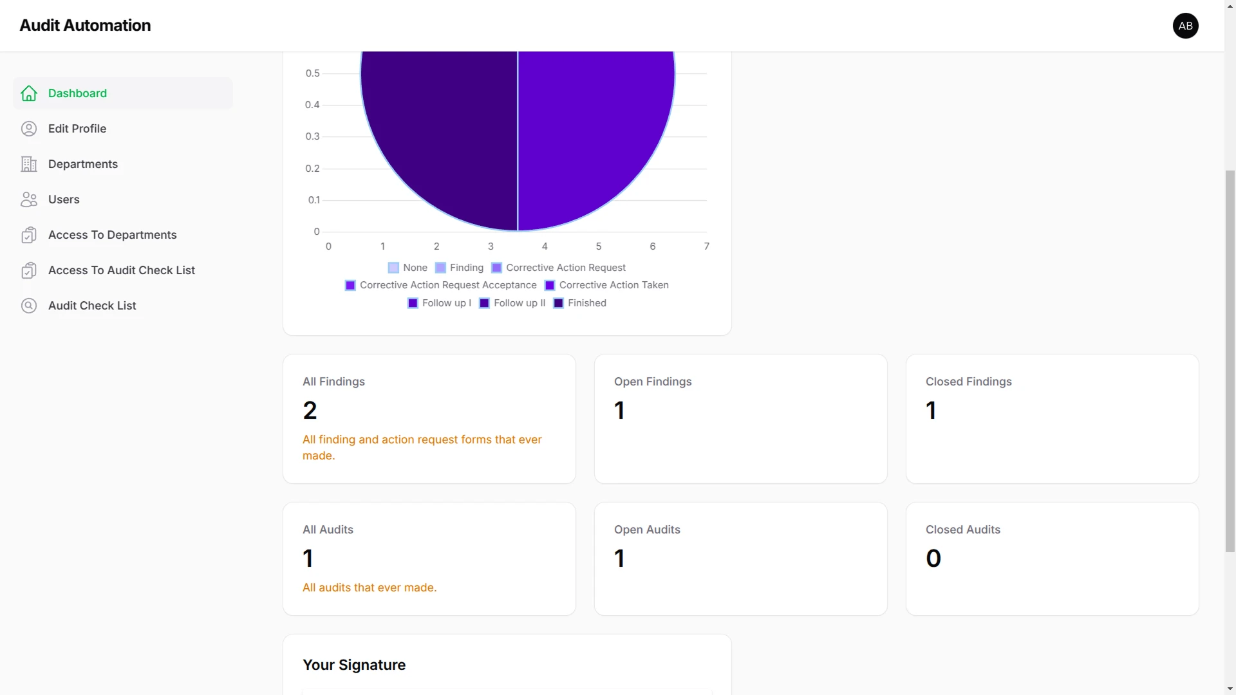The height and width of the screenshot is (695, 1236).
Task: Click the Dashboard home icon
Action: click(x=29, y=93)
